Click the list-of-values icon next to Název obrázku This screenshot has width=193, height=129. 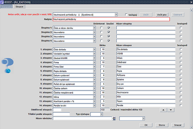pyautogui.click(x=114, y=119)
